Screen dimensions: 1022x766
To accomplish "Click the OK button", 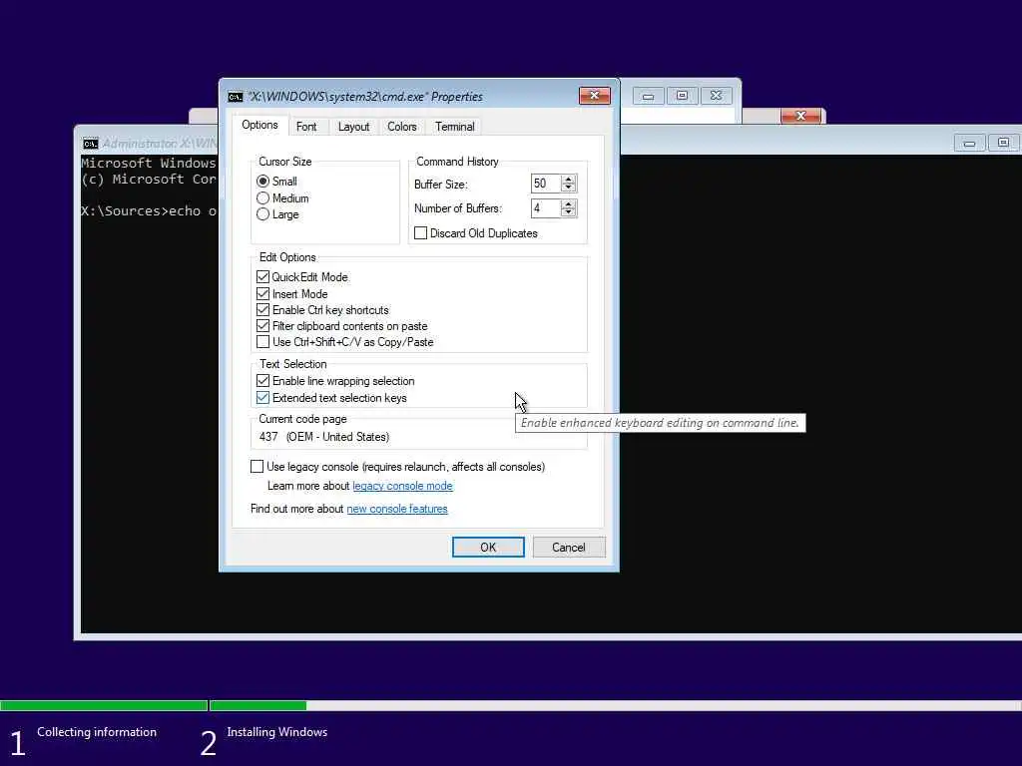I will (488, 548).
